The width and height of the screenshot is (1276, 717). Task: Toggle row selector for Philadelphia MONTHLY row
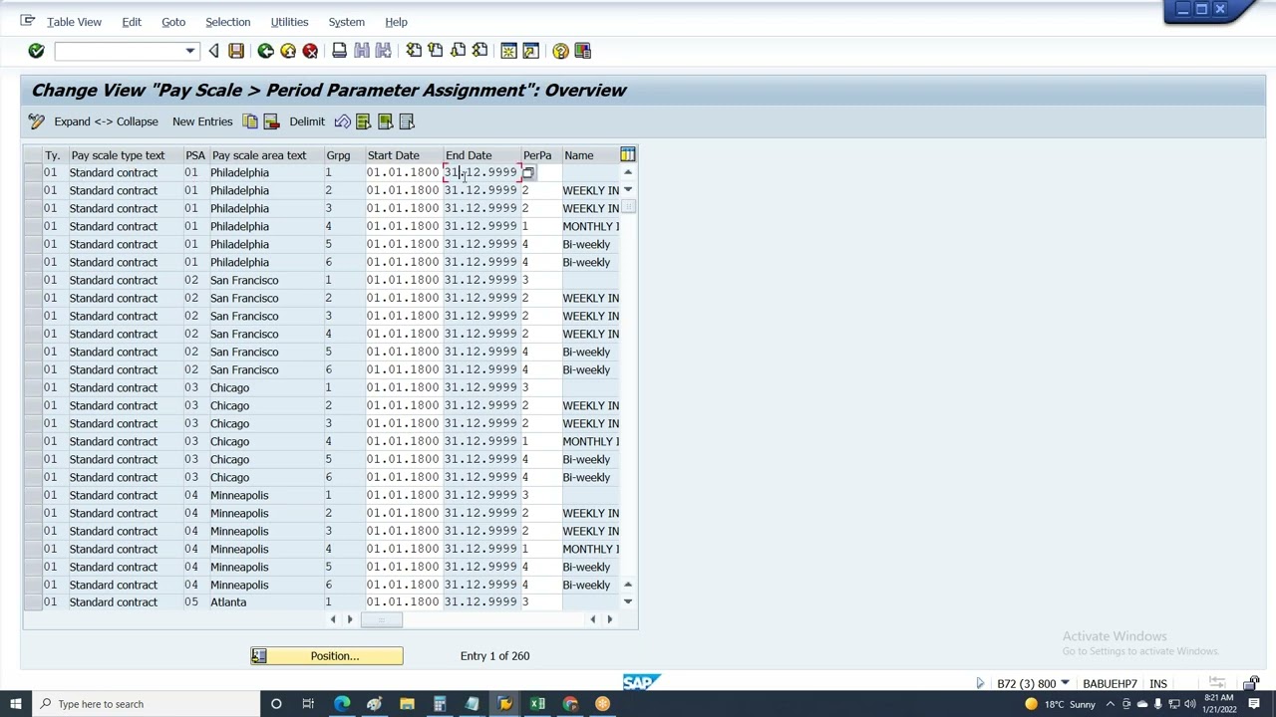click(32, 226)
